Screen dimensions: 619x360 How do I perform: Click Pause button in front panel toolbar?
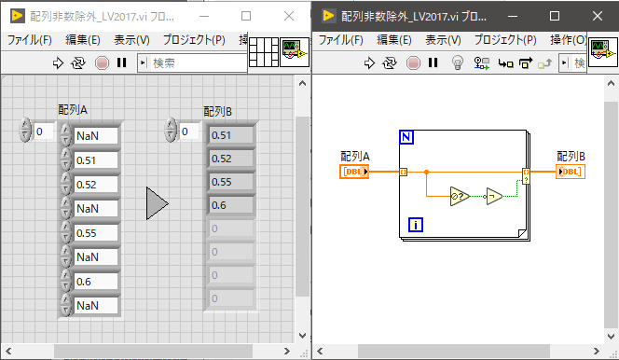[x=121, y=62]
